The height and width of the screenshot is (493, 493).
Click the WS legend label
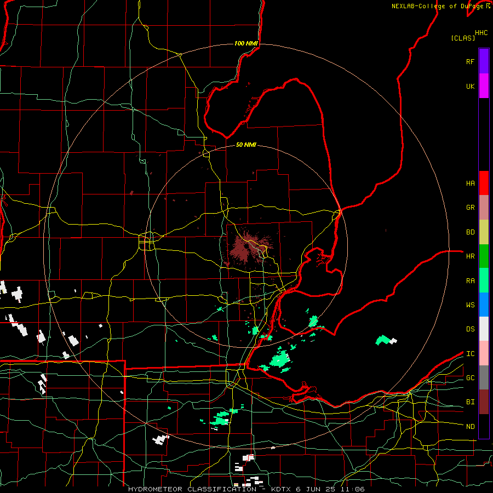click(470, 305)
